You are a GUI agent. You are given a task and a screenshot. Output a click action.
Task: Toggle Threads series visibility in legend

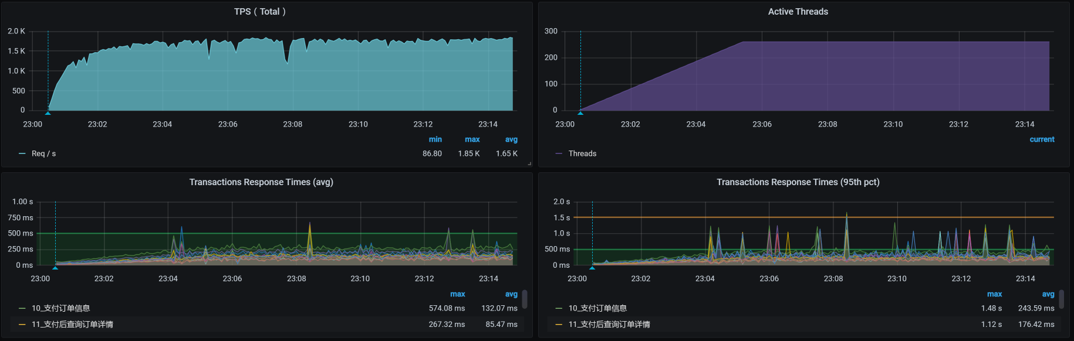(582, 154)
